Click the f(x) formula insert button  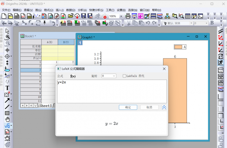[73, 76]
